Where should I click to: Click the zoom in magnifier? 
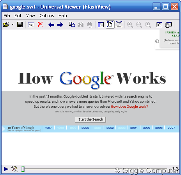coord(130,24)
